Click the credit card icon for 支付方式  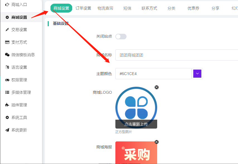click(7, 42)
